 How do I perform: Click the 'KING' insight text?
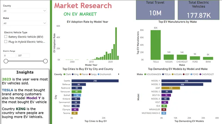[x=21, y=109]
